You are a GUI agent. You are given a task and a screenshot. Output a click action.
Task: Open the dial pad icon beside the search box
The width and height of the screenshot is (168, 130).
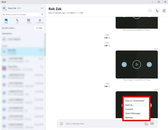tap(42, 14)
